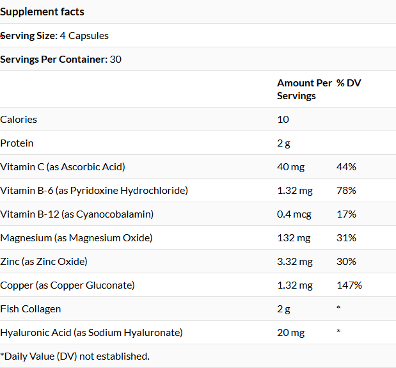Click the 0.4 mcg amount
This screenshot has height=368, width=396.
(x=294, y=214)
